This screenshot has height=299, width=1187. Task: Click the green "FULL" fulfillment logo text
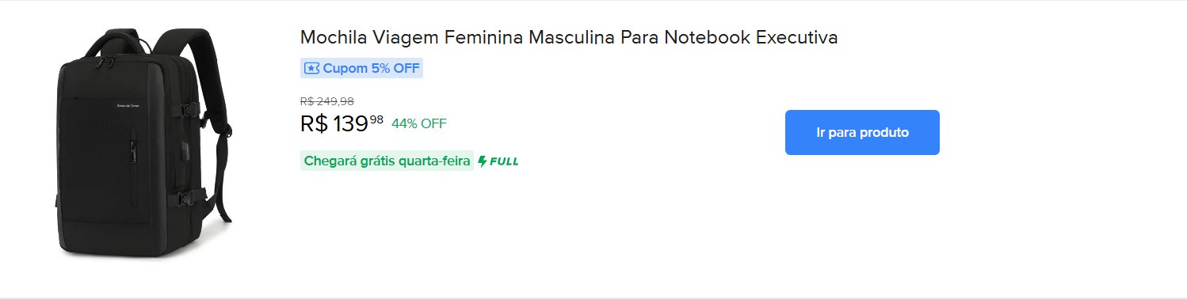[504, 161]
